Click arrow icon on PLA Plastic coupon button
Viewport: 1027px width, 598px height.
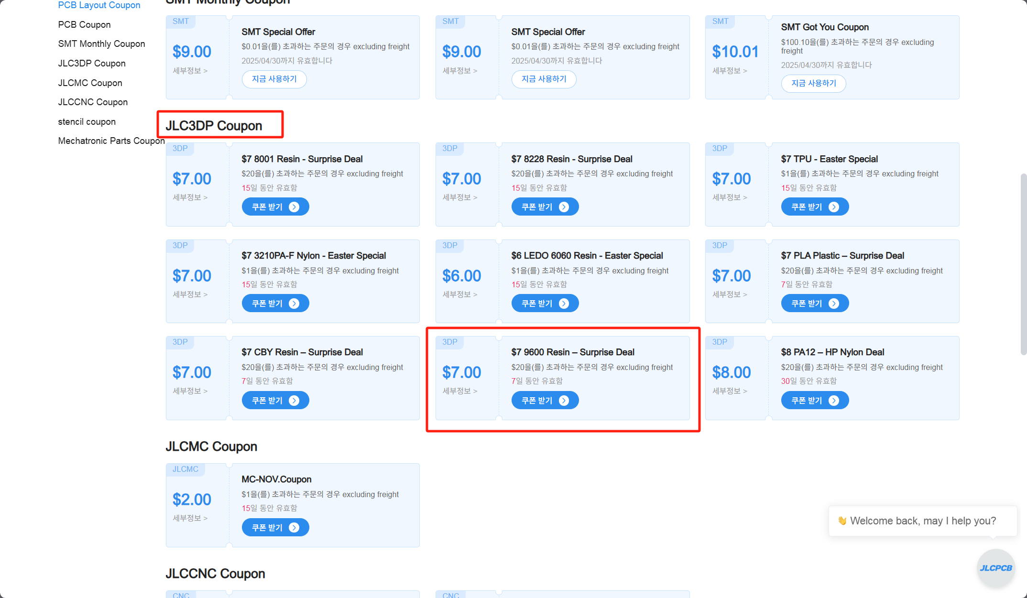click(834, 304)
